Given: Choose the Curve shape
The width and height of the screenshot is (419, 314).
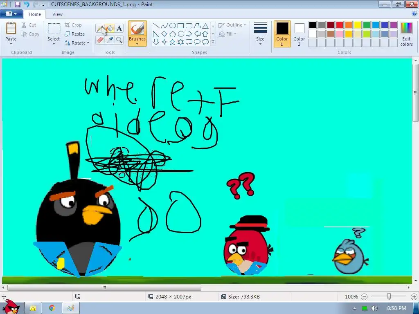Looking at the screenshot, I should (164, 26).
